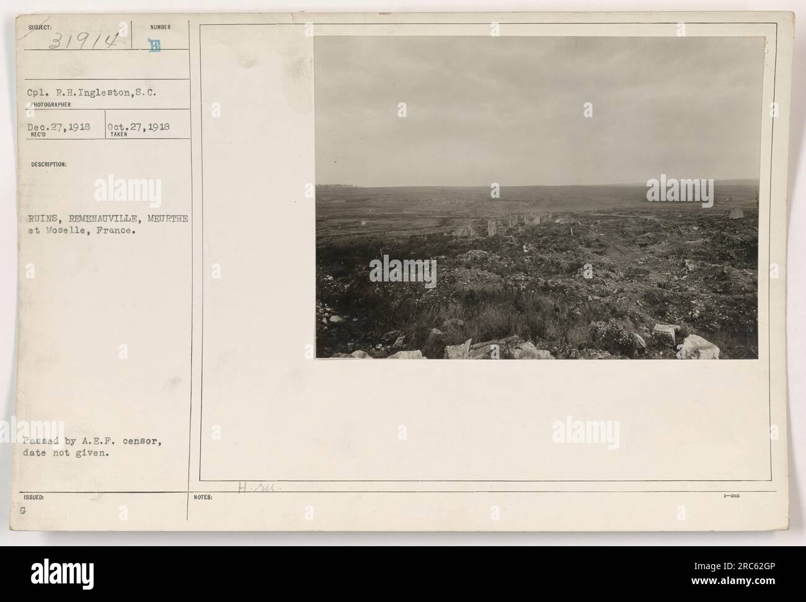Click the 'NUMBER' label at top
Screen dimensions: 806x602
point(160,27)
